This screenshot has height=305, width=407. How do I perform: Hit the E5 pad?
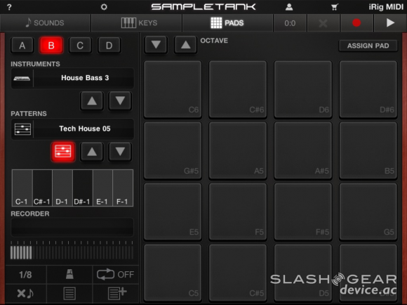173,212
